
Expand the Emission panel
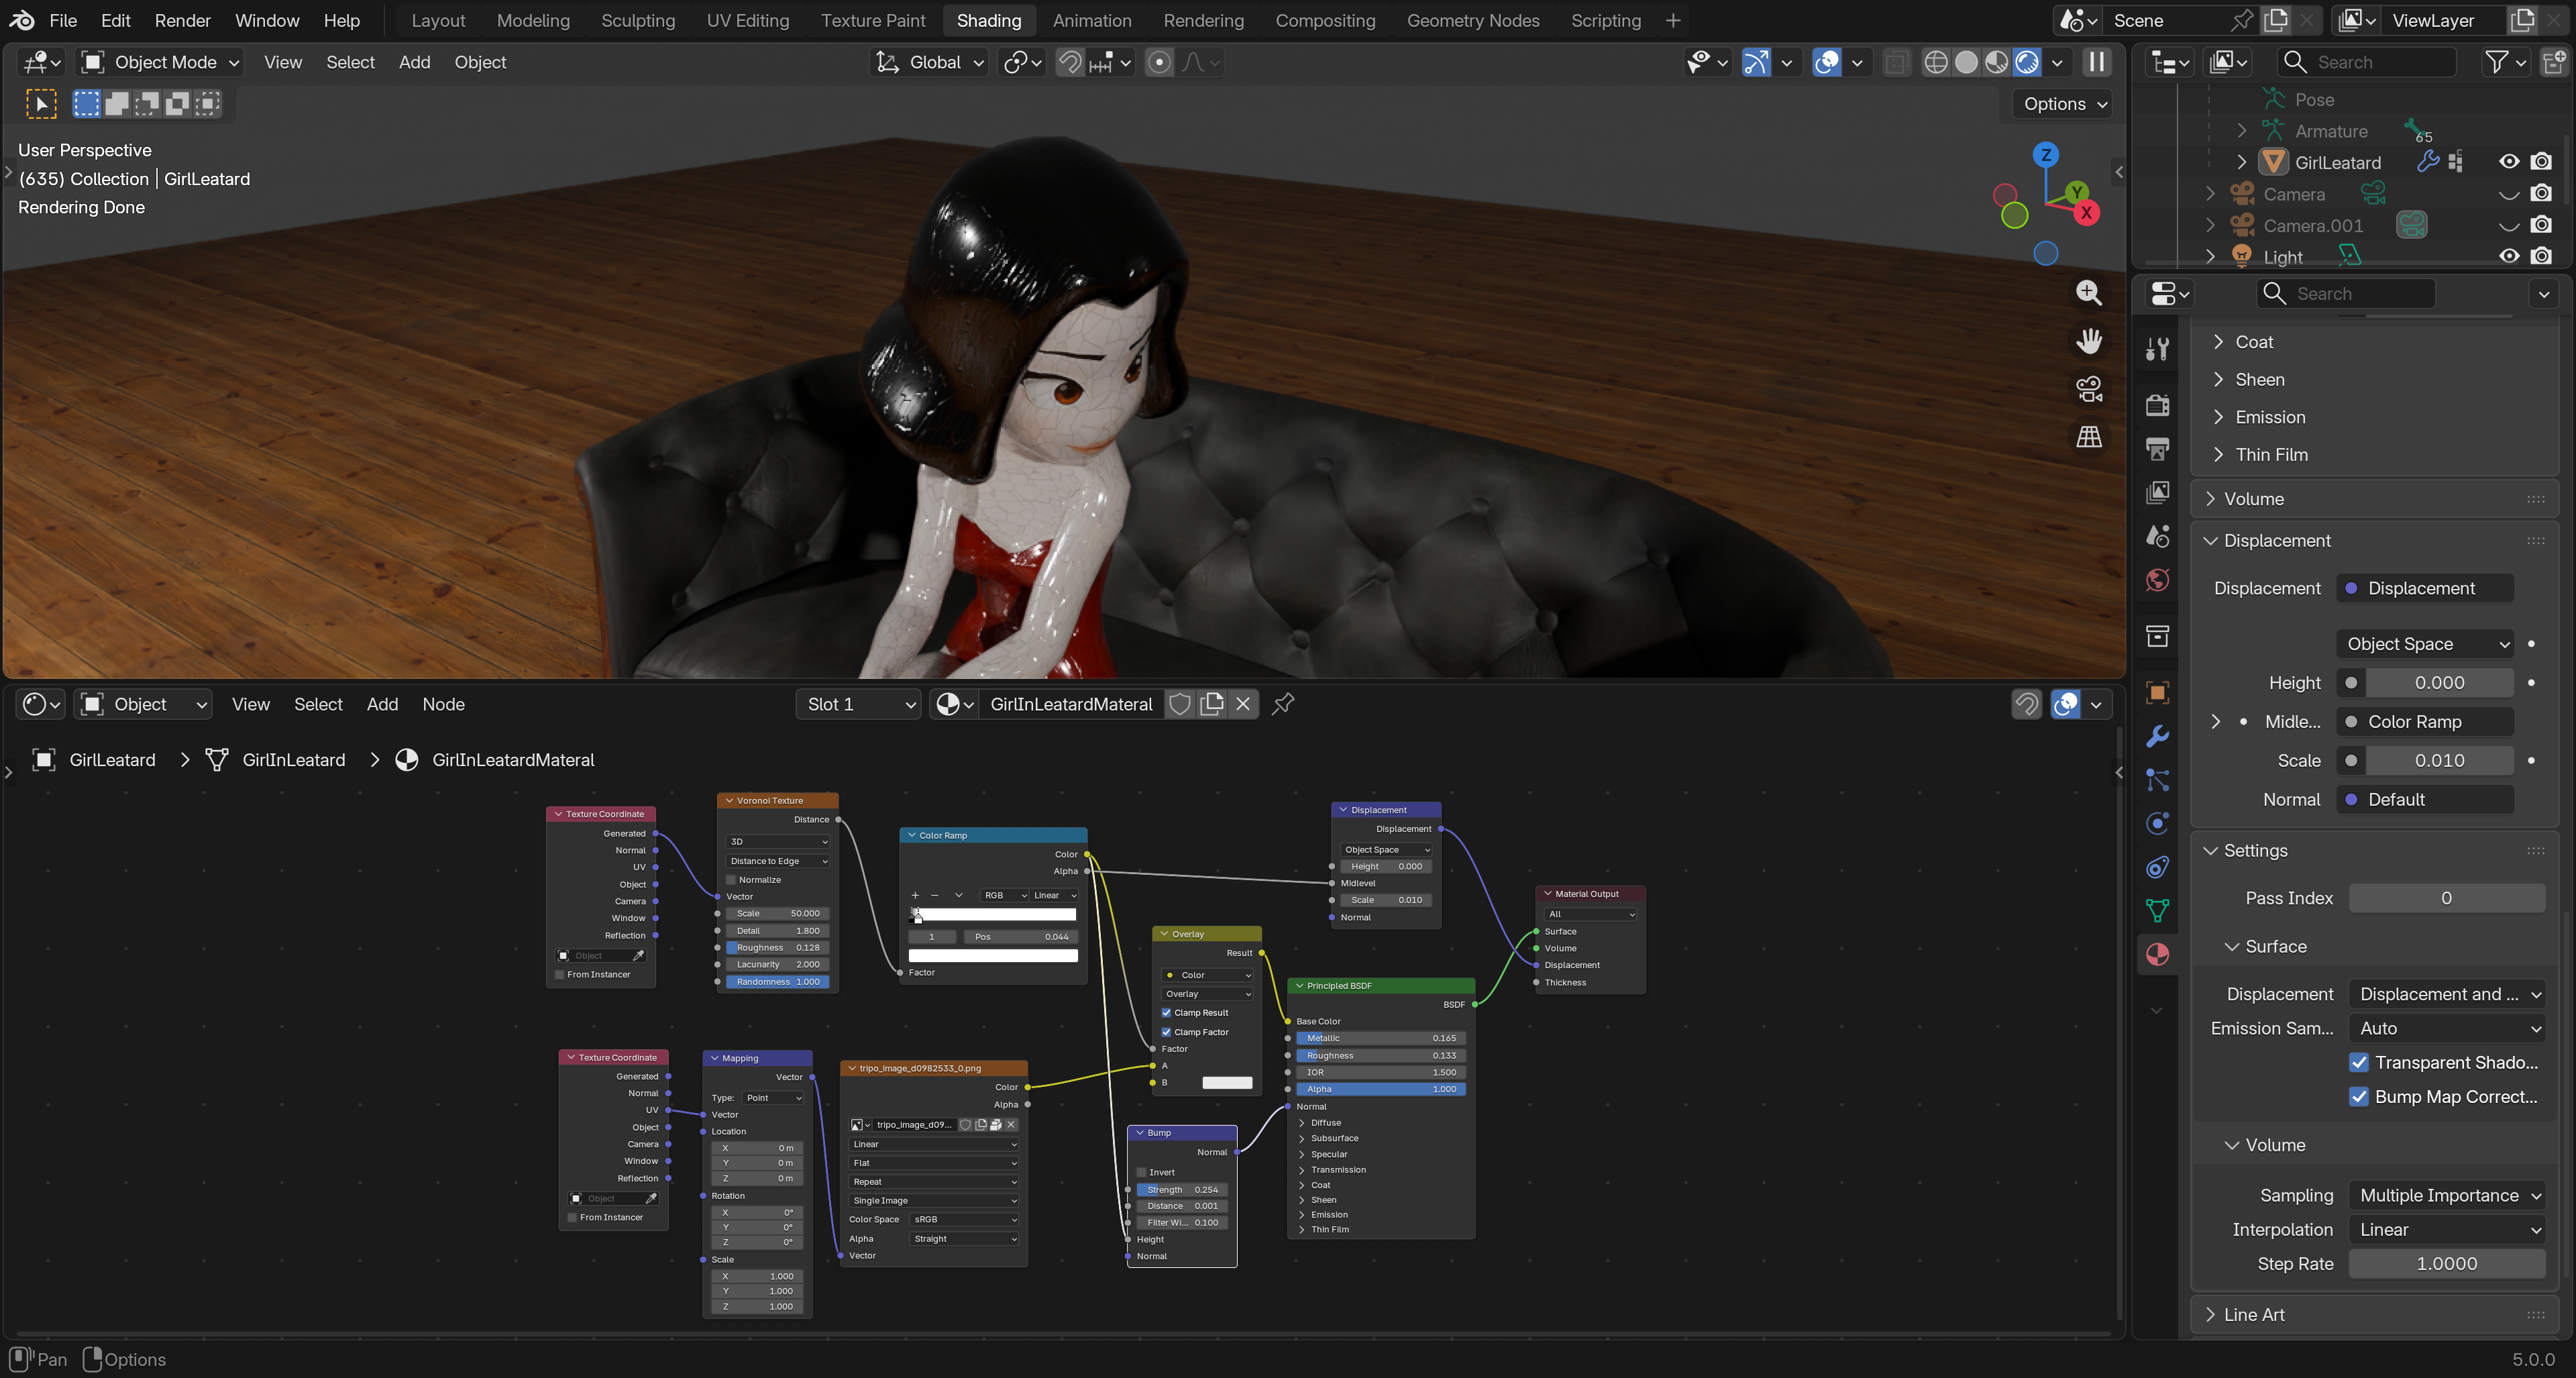pos(2270,417)
